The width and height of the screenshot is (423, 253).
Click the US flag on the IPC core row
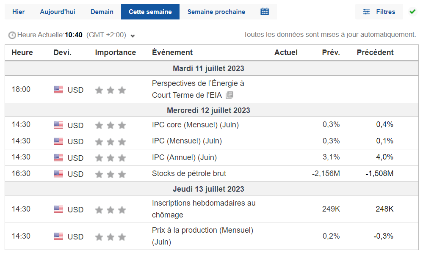58,125
